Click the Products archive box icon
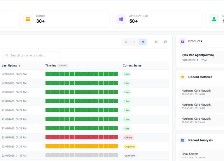 183,41
